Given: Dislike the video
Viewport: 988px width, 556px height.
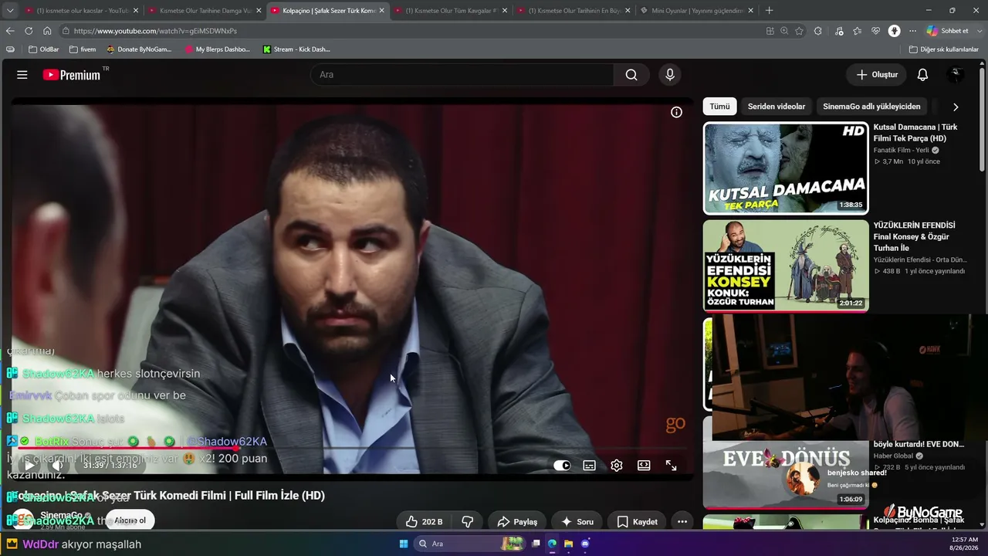Looking at the screenshot, I should click(x=467, y=522).
